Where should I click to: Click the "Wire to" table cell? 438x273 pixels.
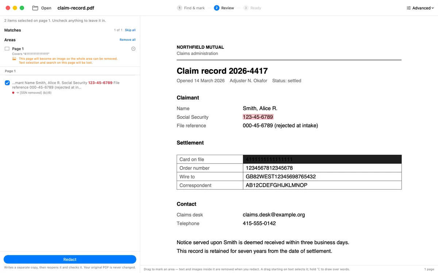point(210,177)
